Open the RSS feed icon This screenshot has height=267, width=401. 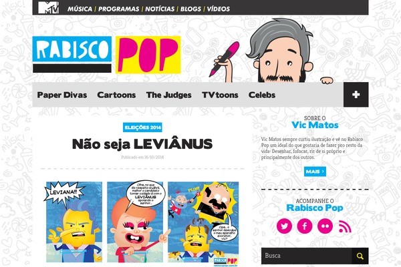[345, 226]
